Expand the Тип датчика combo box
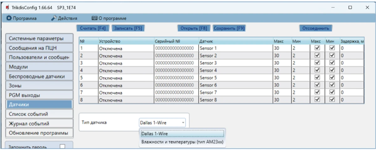Viewport: 376px width, 150px height. [162, 123]
